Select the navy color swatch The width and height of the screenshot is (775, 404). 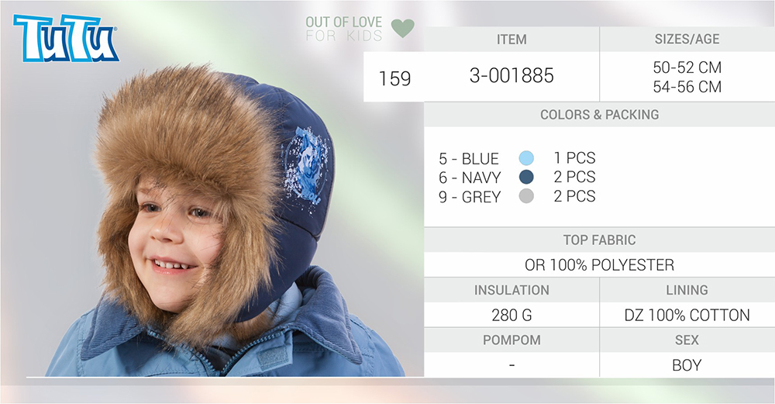[526, 177]
